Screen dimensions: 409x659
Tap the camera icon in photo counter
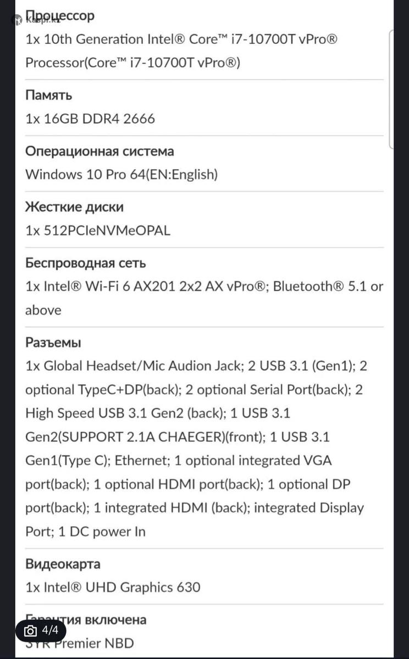[31, 630]
